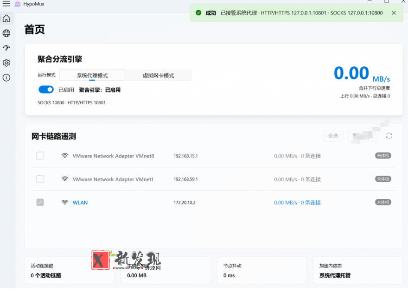
Task: Click the 全选 button
Action: point(333,136)
